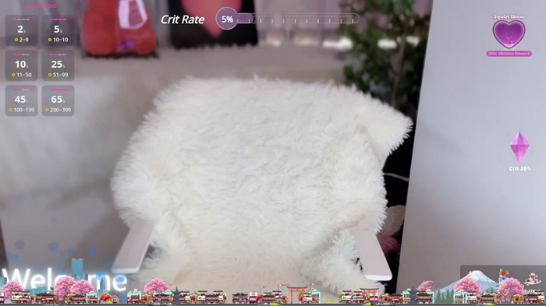Image resolution: width=546 pixels, height=306 pixels.
Task: Select the 5s tile for 10-10 tokens
Action: [x=58, y=30]
